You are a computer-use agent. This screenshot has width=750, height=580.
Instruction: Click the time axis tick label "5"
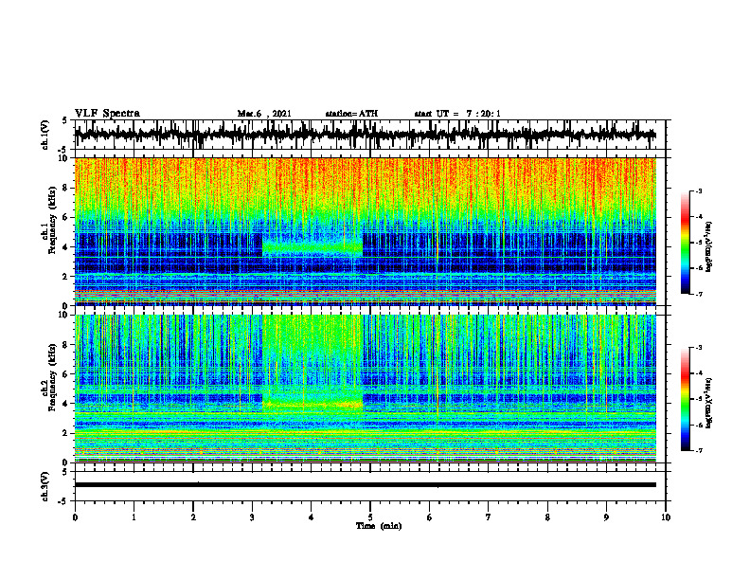[370, 517]
